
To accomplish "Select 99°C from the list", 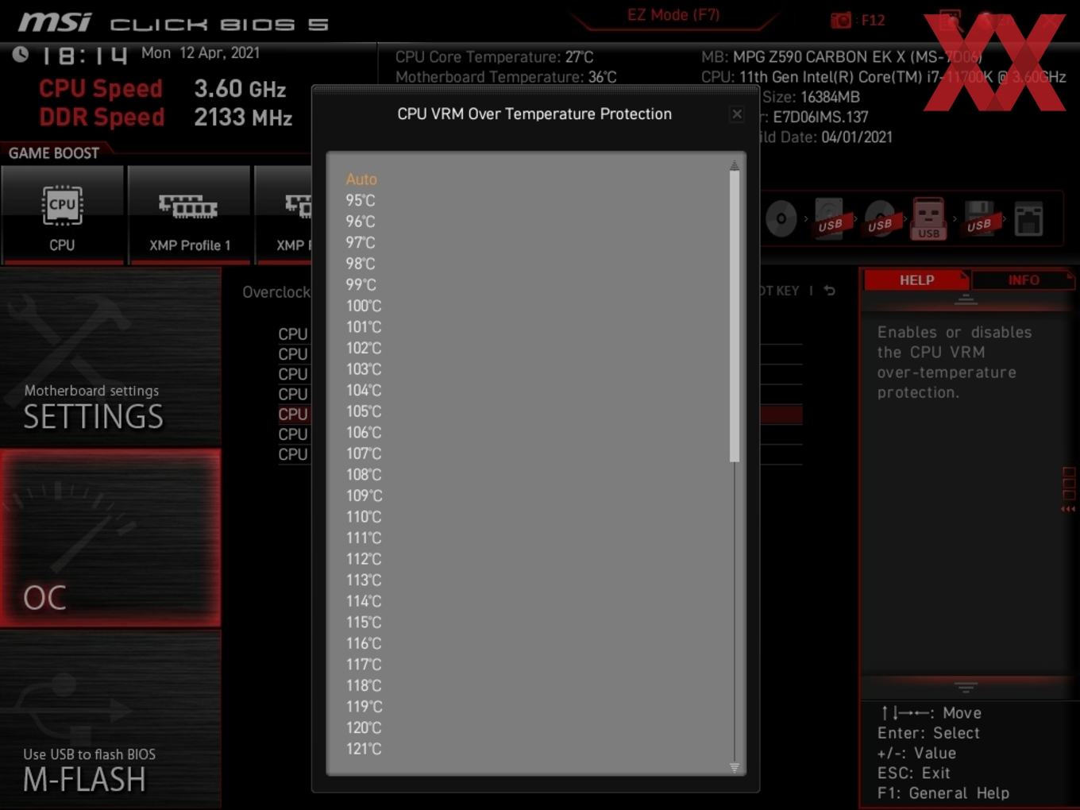I will tap(361, 285).
